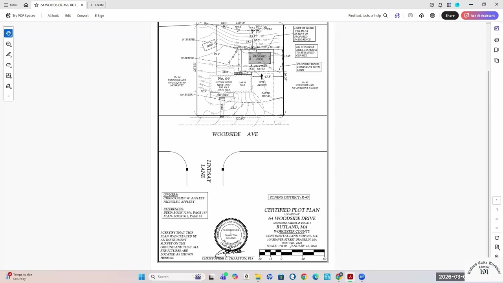
Task: Click the Ask AI Assistant button
Action: (480, 16)
